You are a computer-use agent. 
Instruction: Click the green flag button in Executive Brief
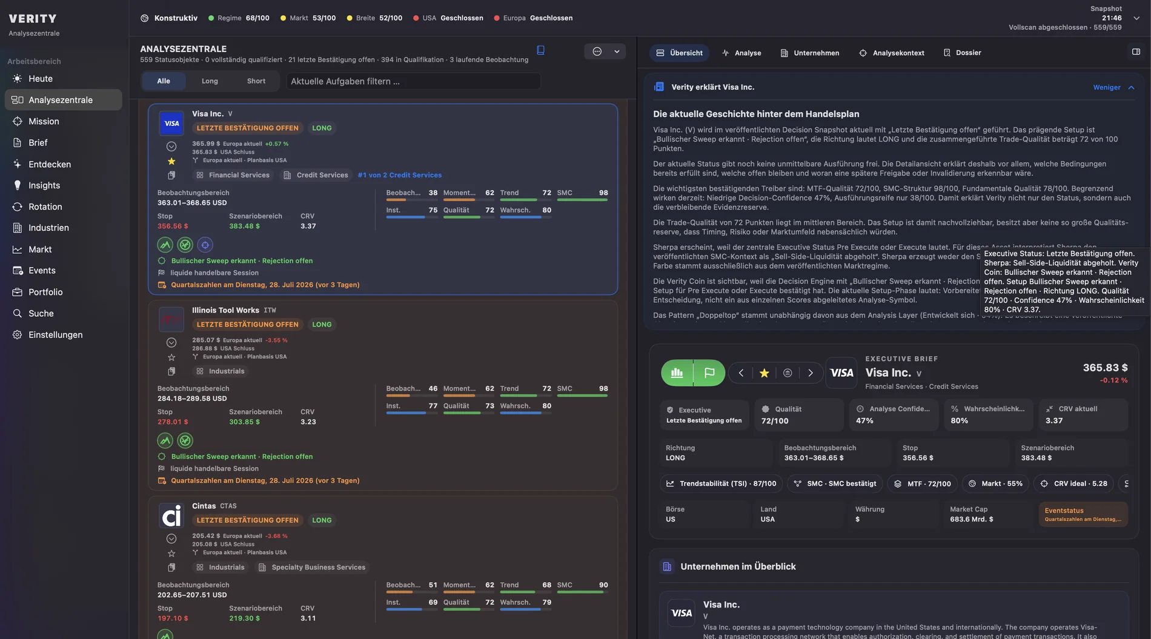coord(709,373)
